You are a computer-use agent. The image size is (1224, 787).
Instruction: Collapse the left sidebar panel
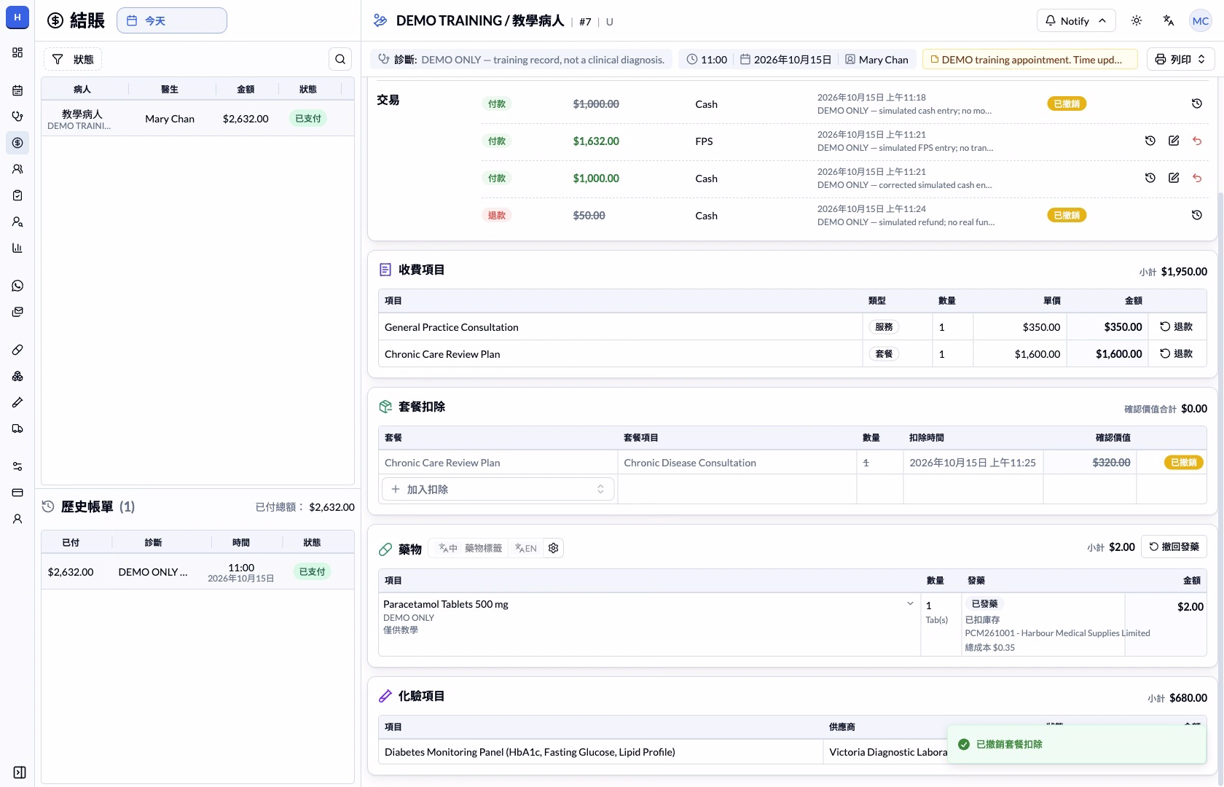point(20,772)
